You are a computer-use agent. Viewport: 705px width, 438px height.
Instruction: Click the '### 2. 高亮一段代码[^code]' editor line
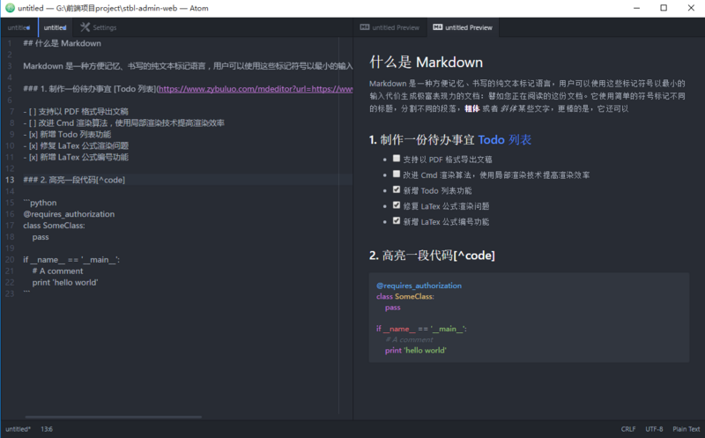click(x=74, y=180)
